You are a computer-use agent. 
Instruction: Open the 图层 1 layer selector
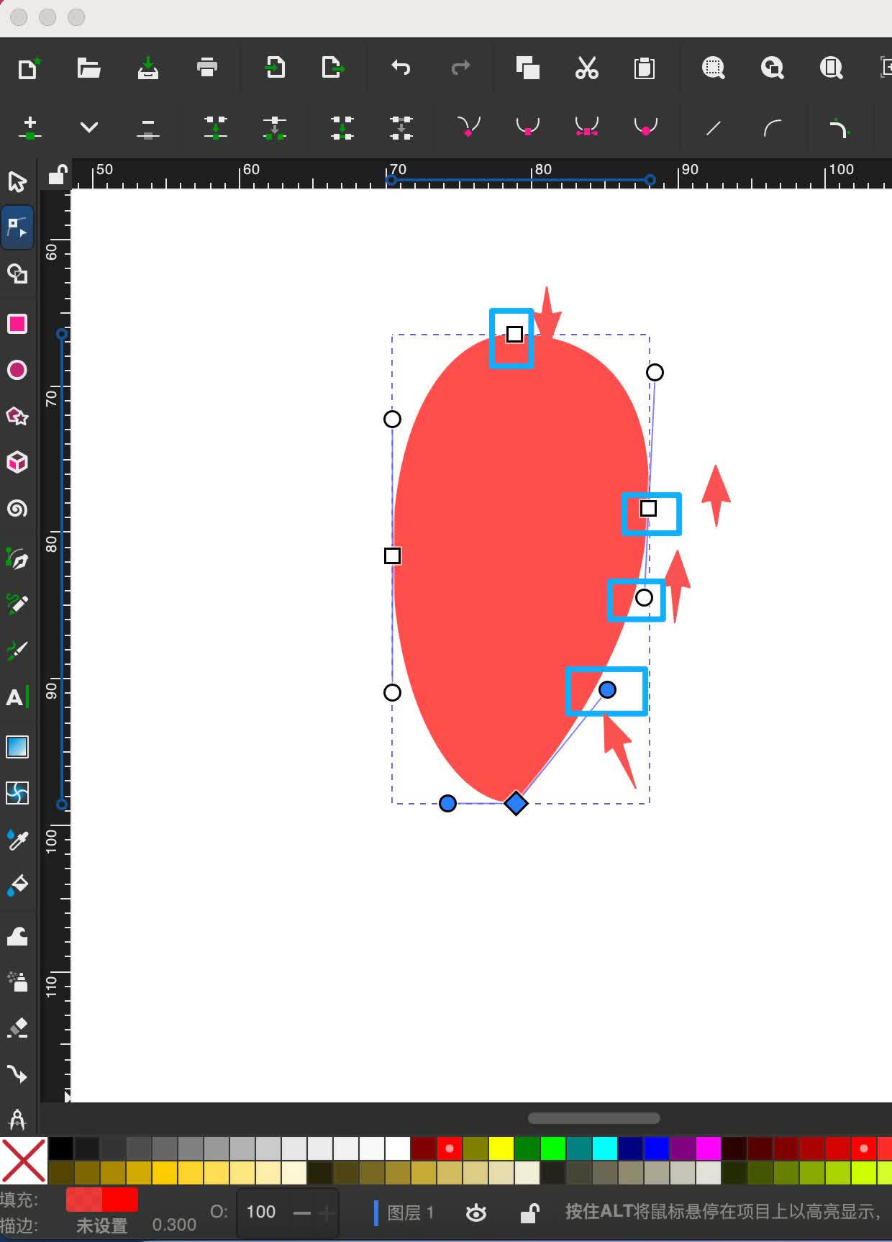(x=410, y=1213)
